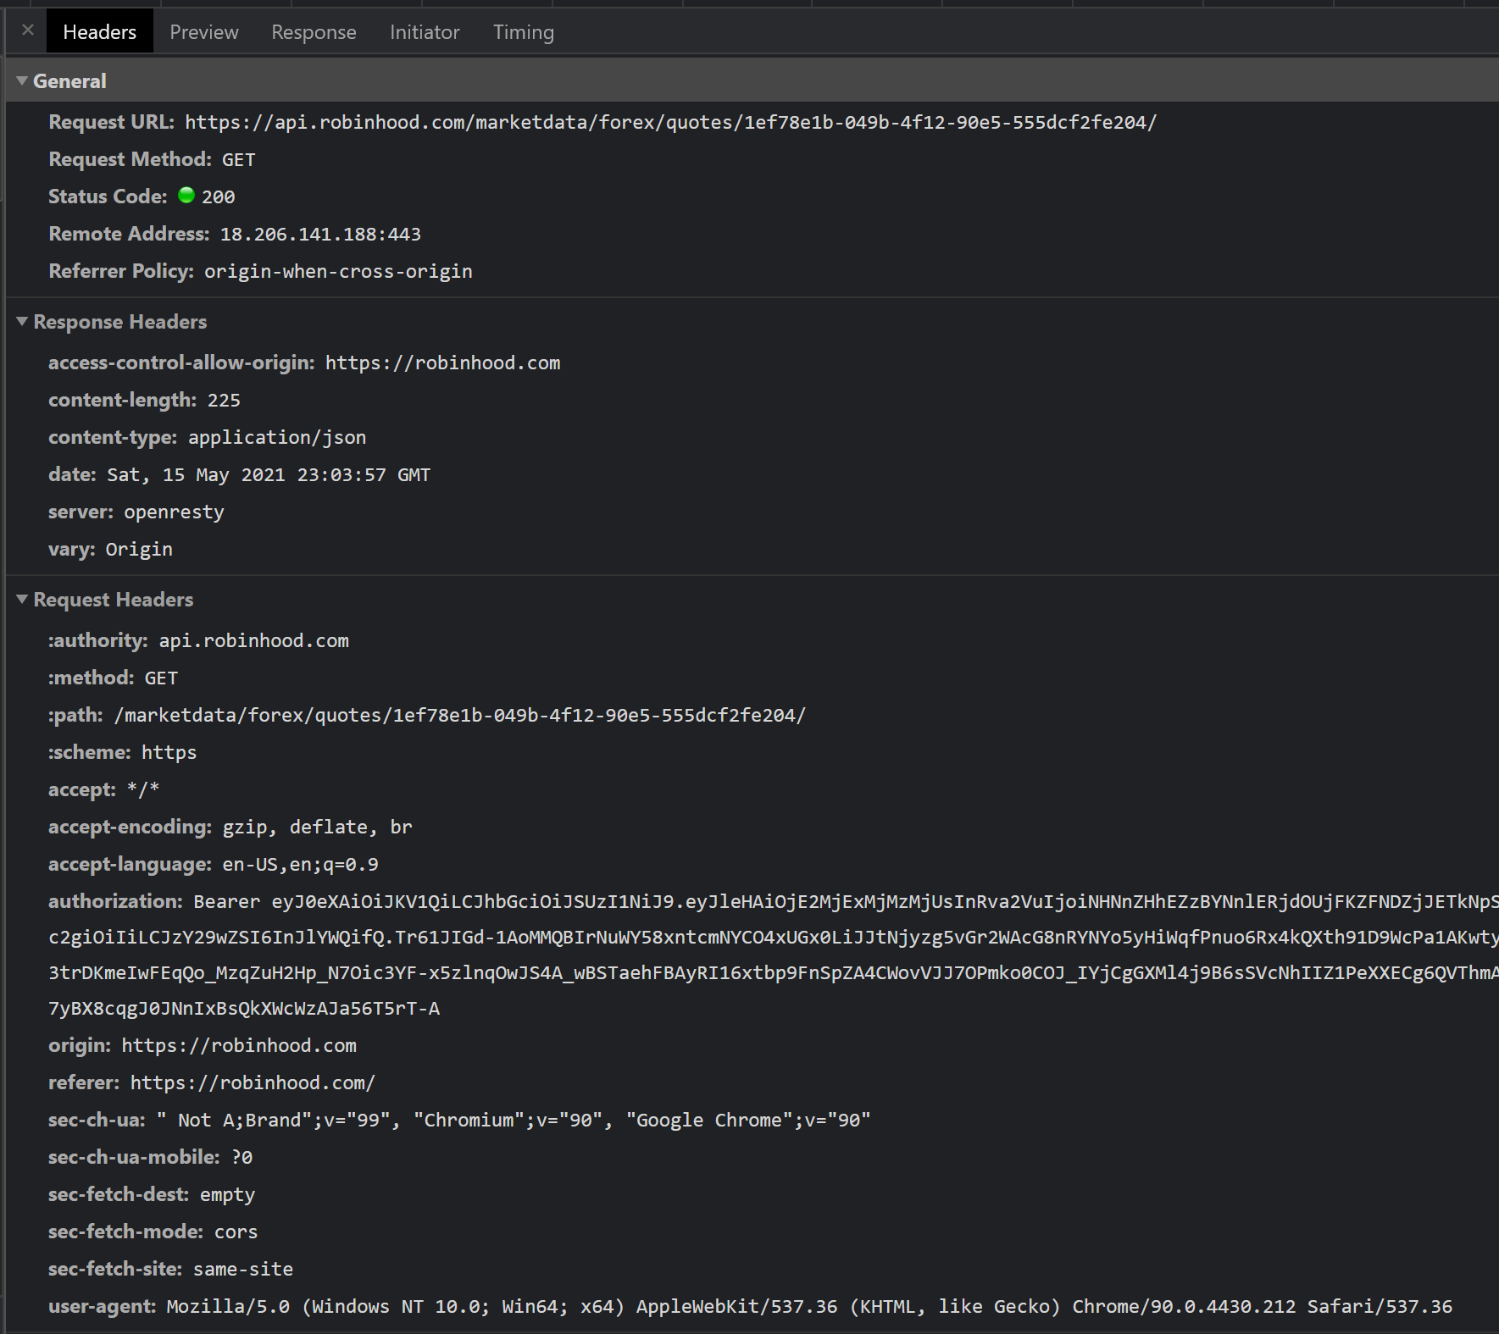Select accept-encoding gzip, deflate, br value
The width and height of the screenshot is (1499, 1334).
point(317,827)
